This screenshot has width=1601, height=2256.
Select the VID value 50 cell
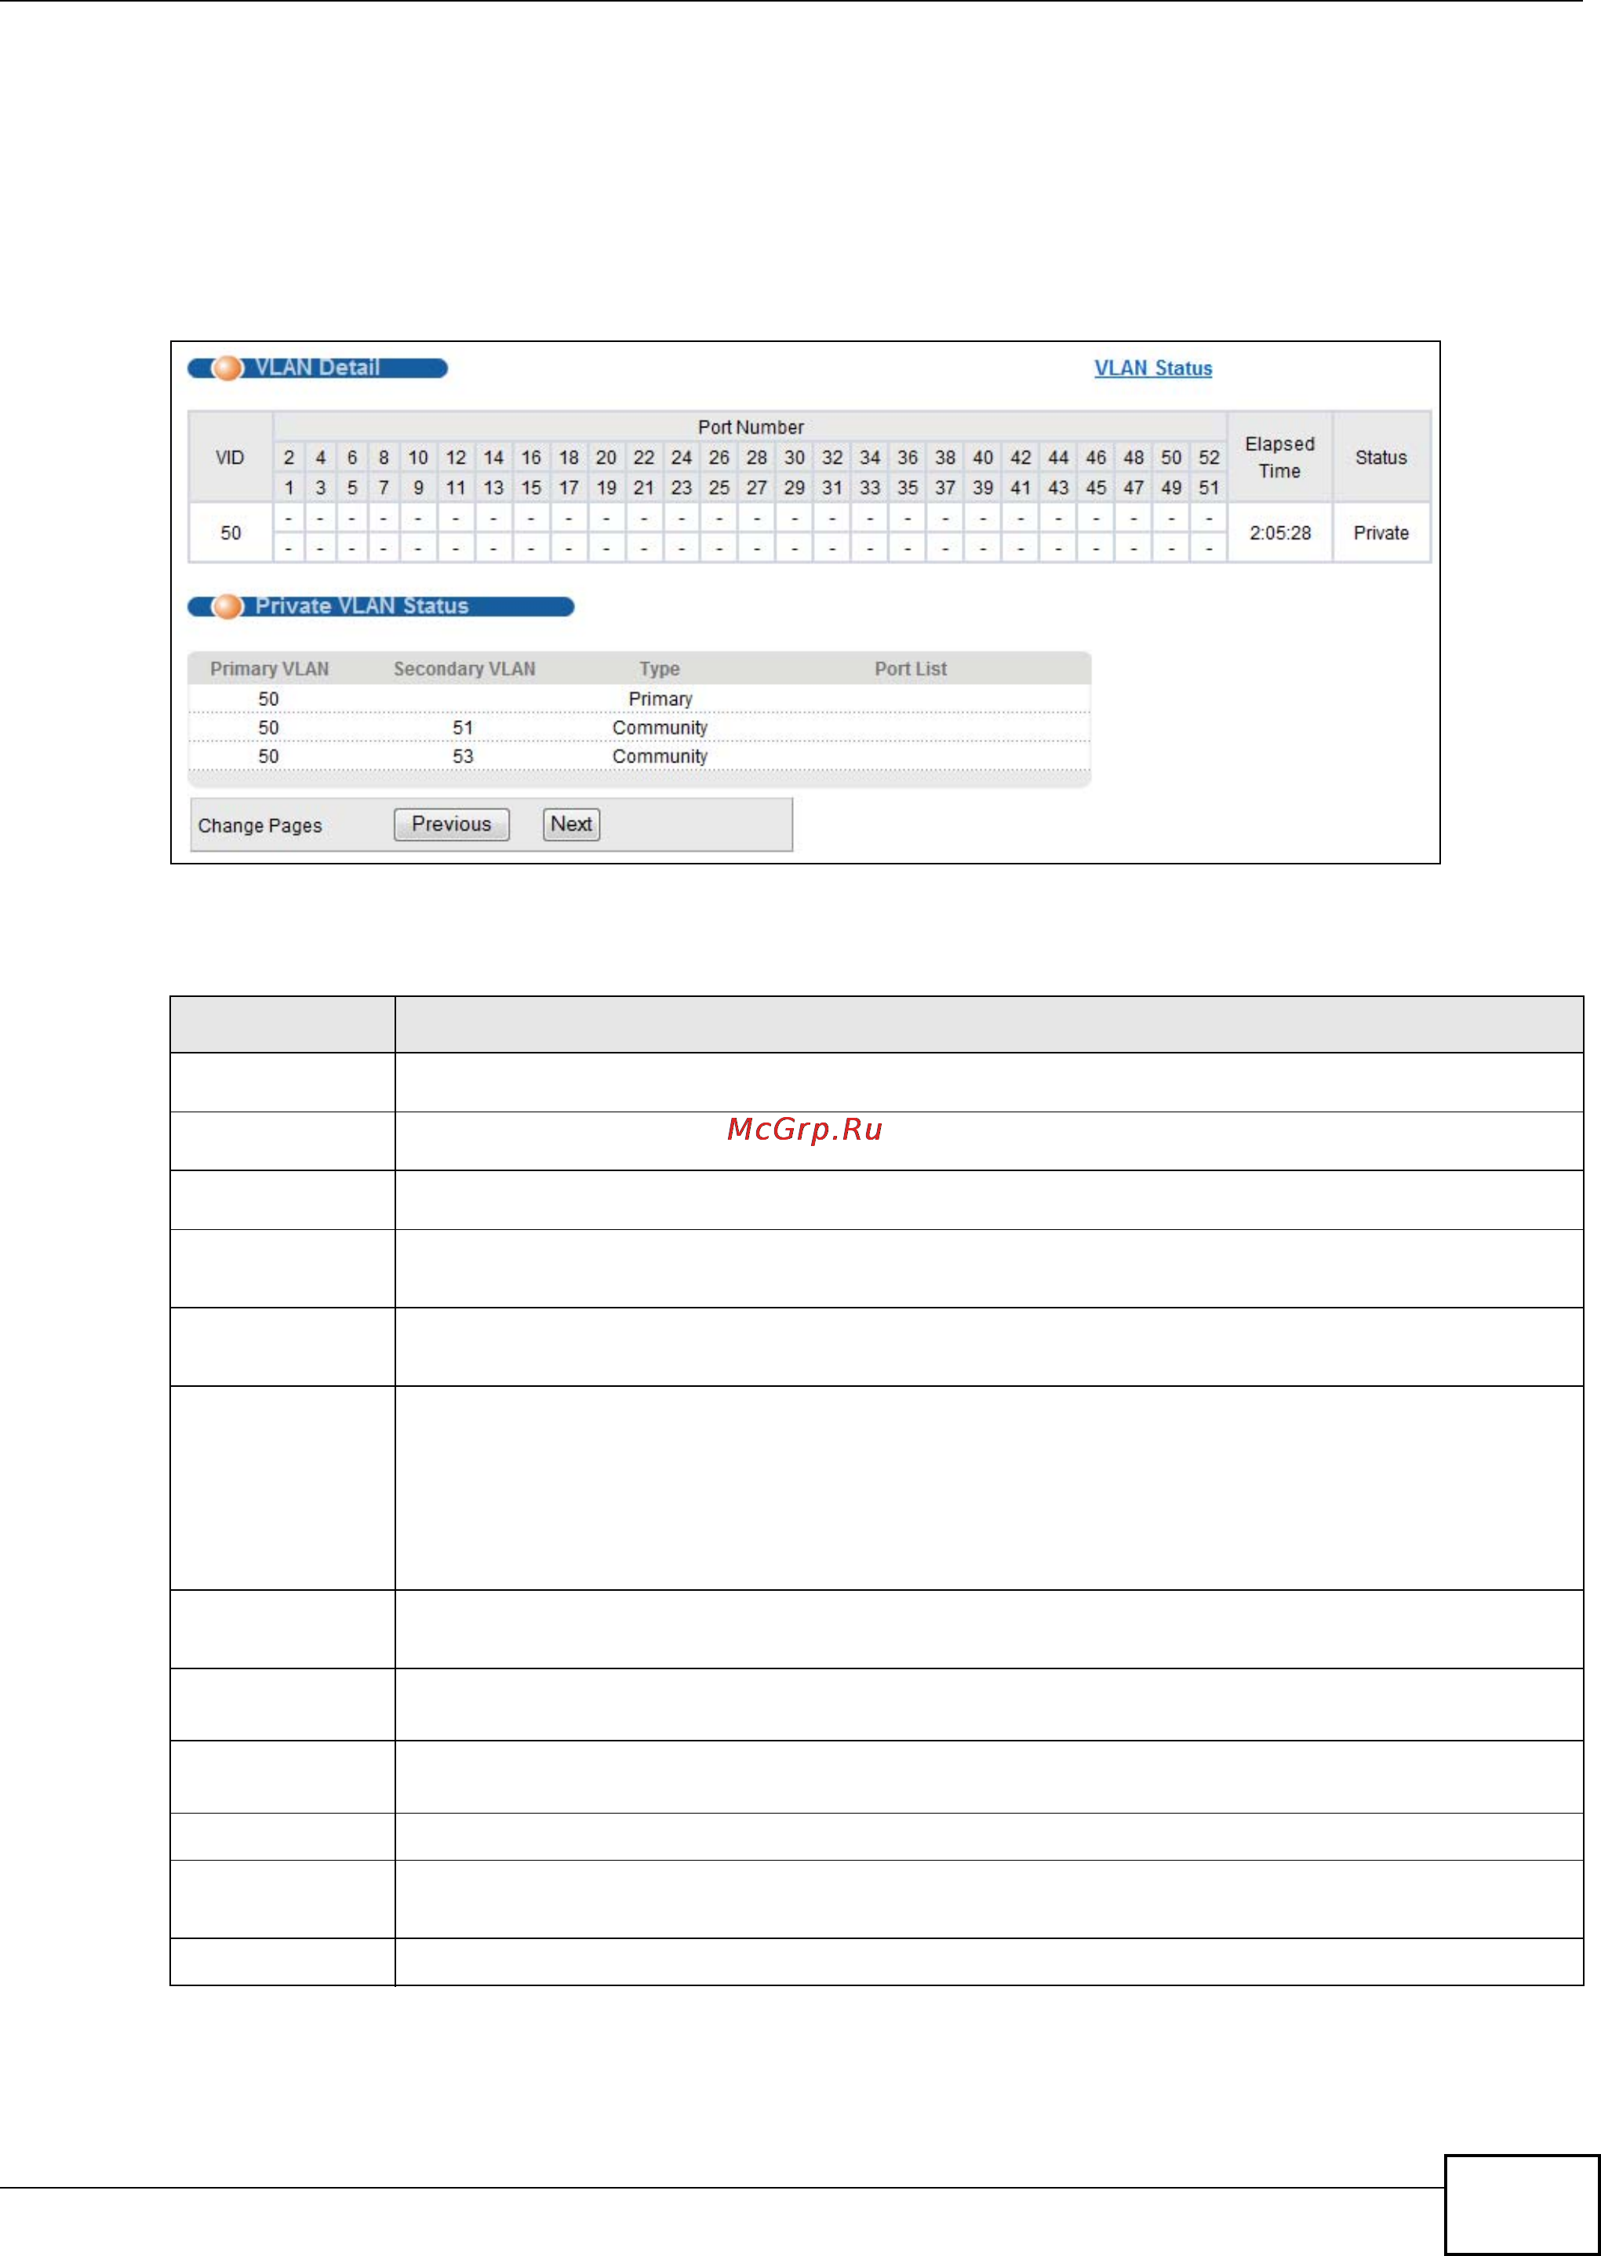click(231, 533)
